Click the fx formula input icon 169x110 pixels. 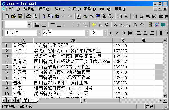(x=100, y=25)
